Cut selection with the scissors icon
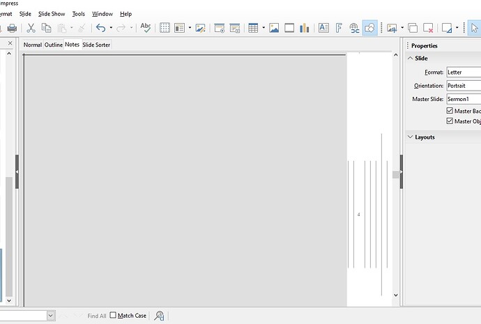This screenshot has height=324, width=481. (x=31, y=28)
